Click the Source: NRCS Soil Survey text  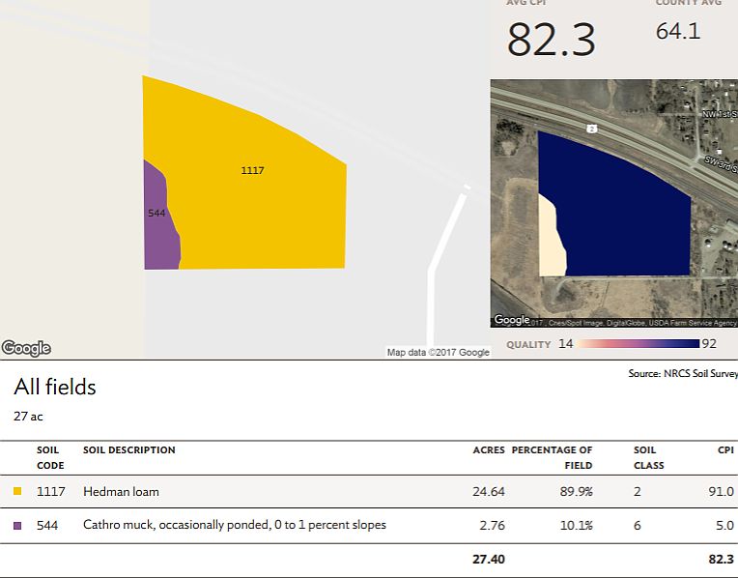(683, 373)
